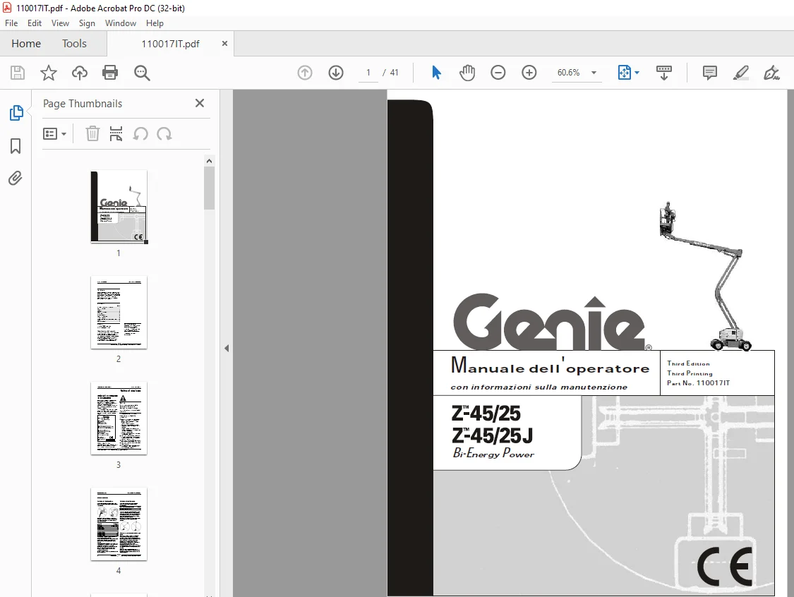
Task: Click the page number input field
Action: [368, 73]
